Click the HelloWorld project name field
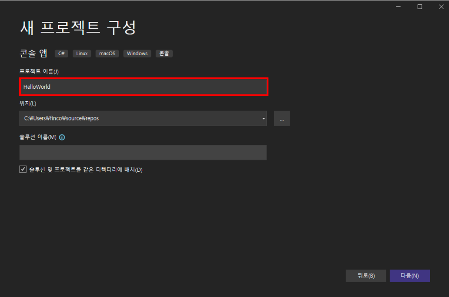The width and height of the screenshot is (449, 297). click(144, 87)
